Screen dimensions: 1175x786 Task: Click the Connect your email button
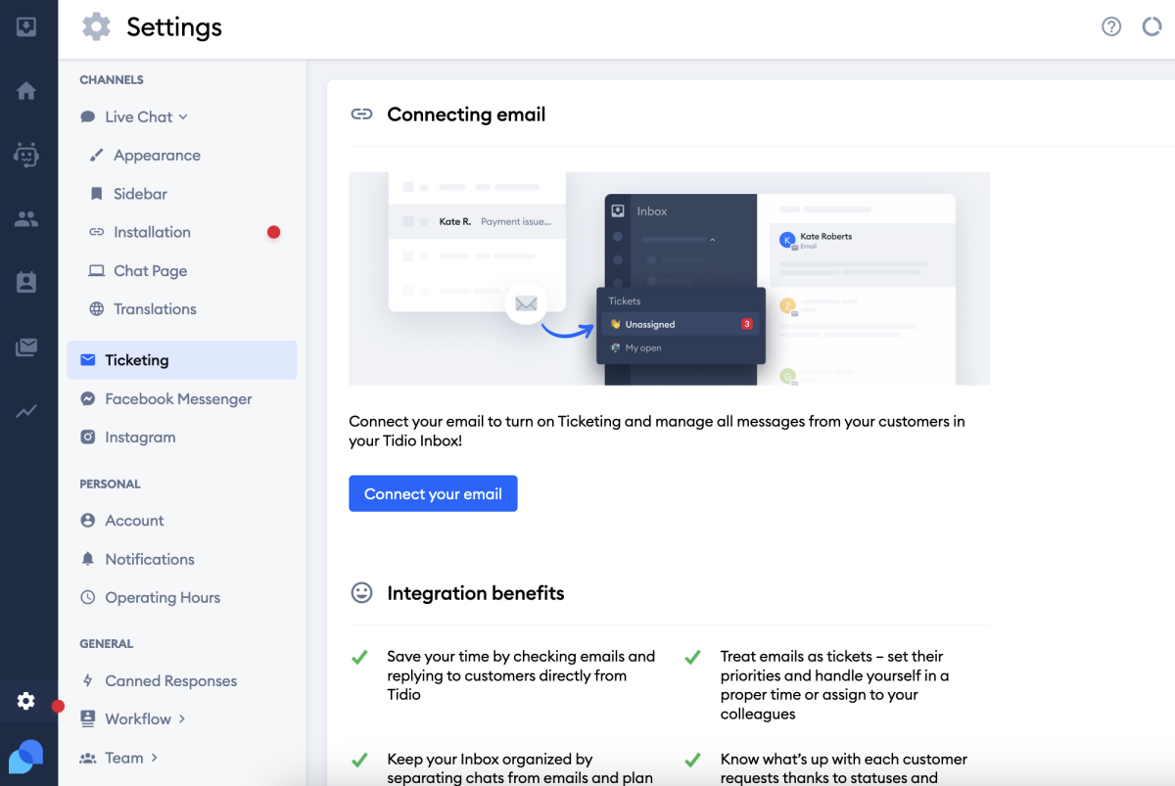433,493
